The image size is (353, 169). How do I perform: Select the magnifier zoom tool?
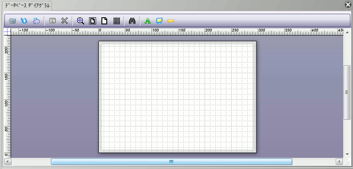pos(80,21)
